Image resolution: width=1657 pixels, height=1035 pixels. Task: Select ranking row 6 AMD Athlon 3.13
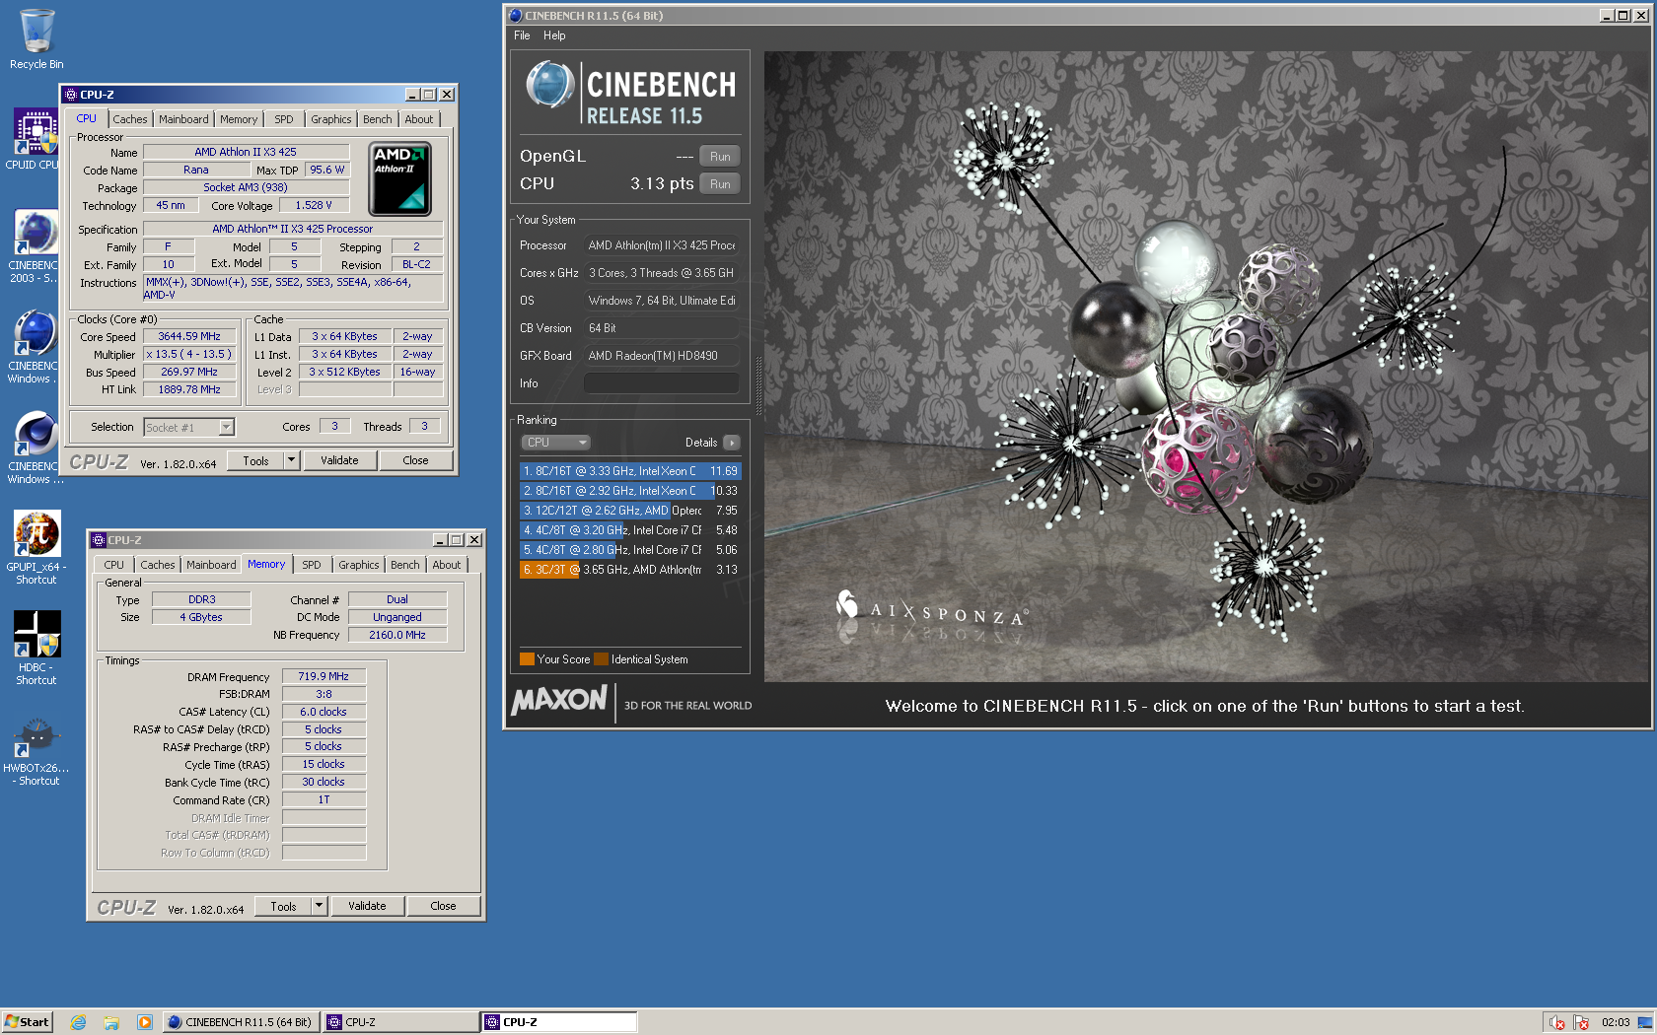(629, 570)
